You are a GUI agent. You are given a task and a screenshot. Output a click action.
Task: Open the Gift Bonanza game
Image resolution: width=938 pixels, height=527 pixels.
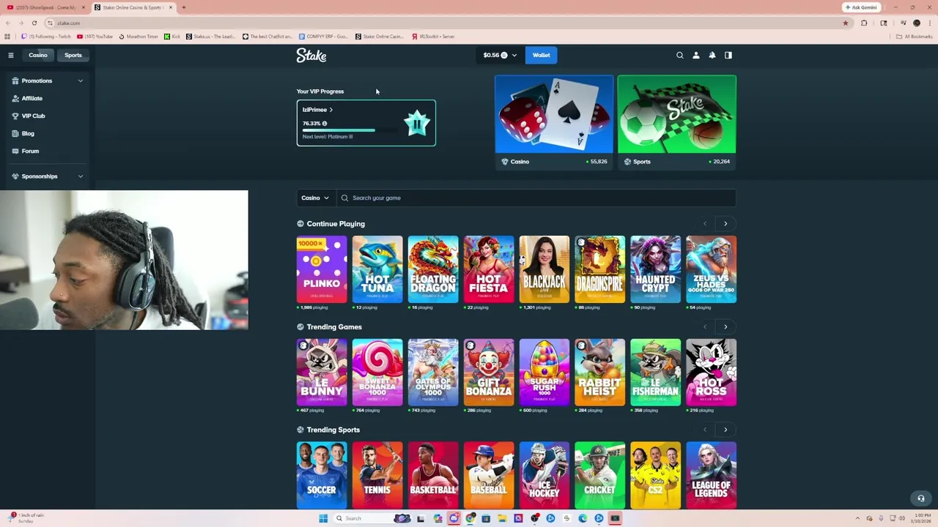(489, 373)
